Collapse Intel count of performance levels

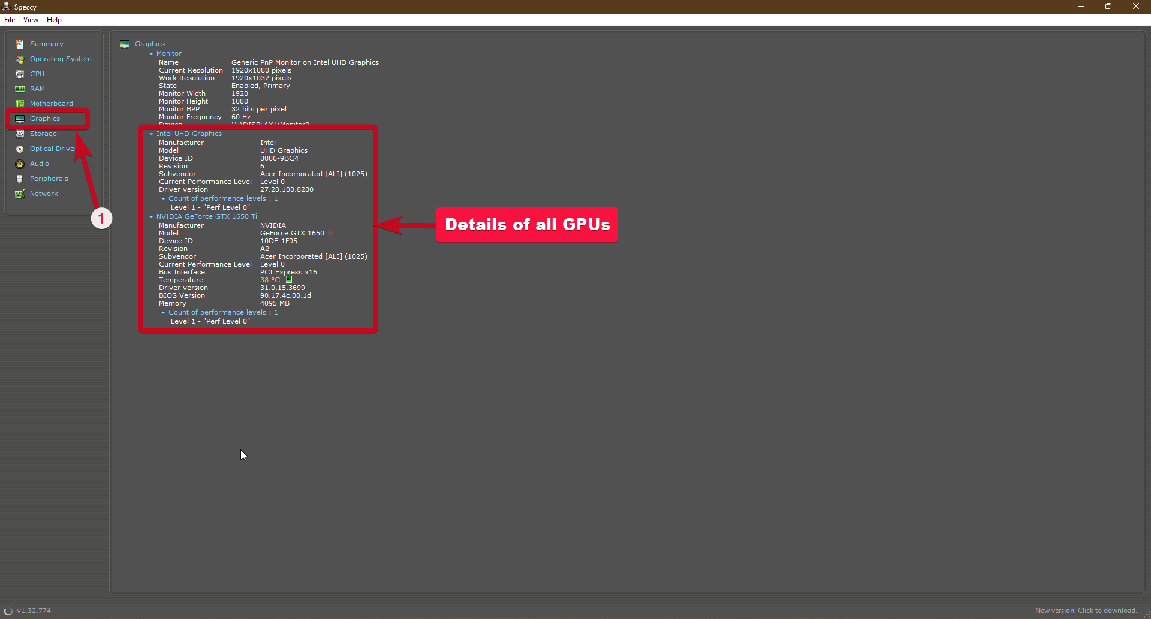point(163,198)
